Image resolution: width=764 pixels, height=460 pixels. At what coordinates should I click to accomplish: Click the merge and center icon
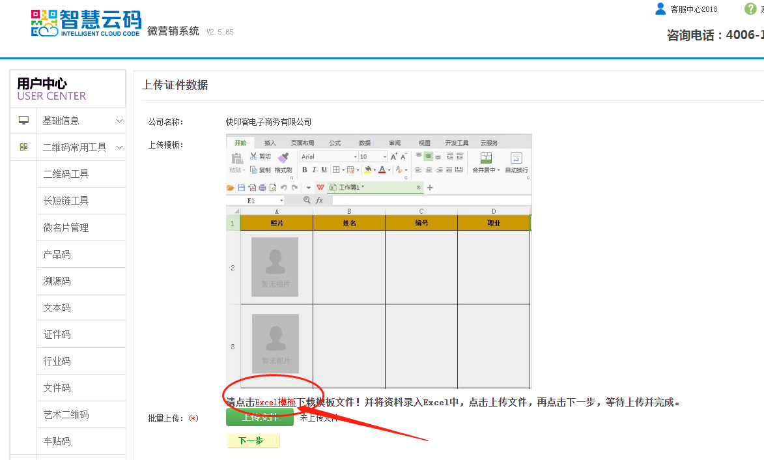(485, 158)
